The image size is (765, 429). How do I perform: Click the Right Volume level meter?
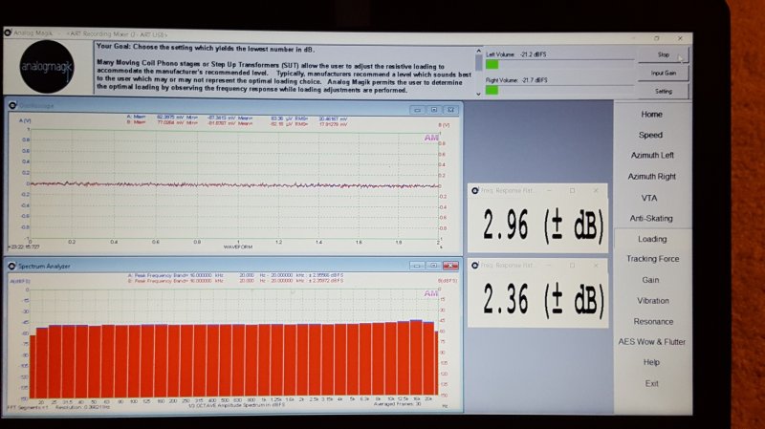point(559,90)
